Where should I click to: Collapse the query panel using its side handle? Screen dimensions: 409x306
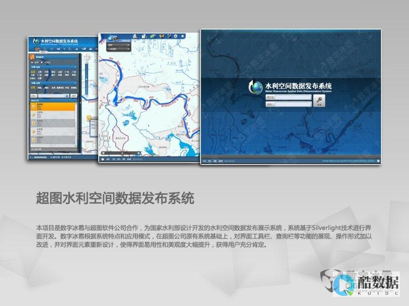pos(80,103)
